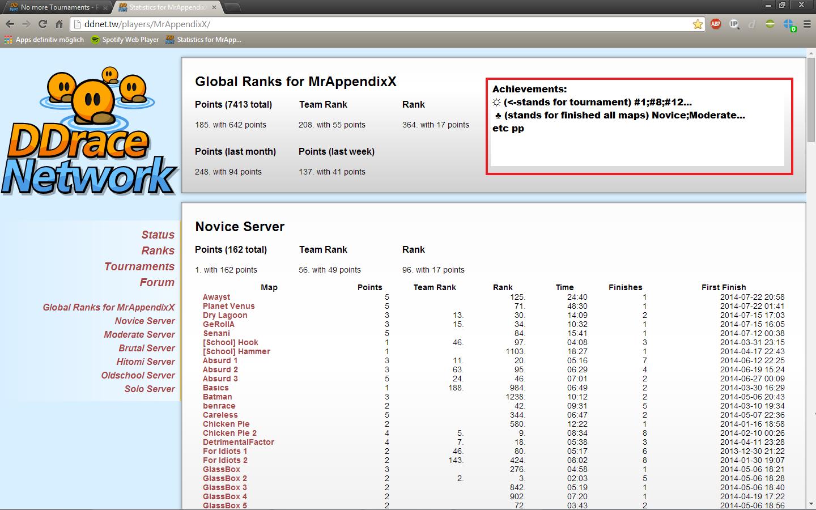Bookmark this page with the star
816x510 pixels.
[698, 24]
